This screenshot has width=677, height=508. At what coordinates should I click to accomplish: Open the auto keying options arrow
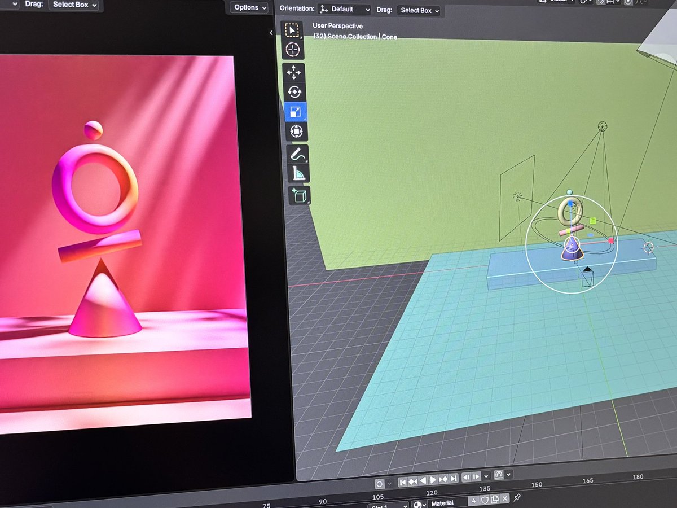point(389,483)
